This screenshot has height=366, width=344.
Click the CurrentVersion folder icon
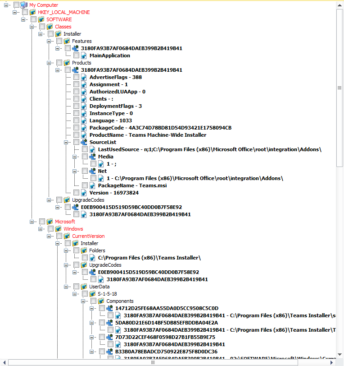click(67, 236)
